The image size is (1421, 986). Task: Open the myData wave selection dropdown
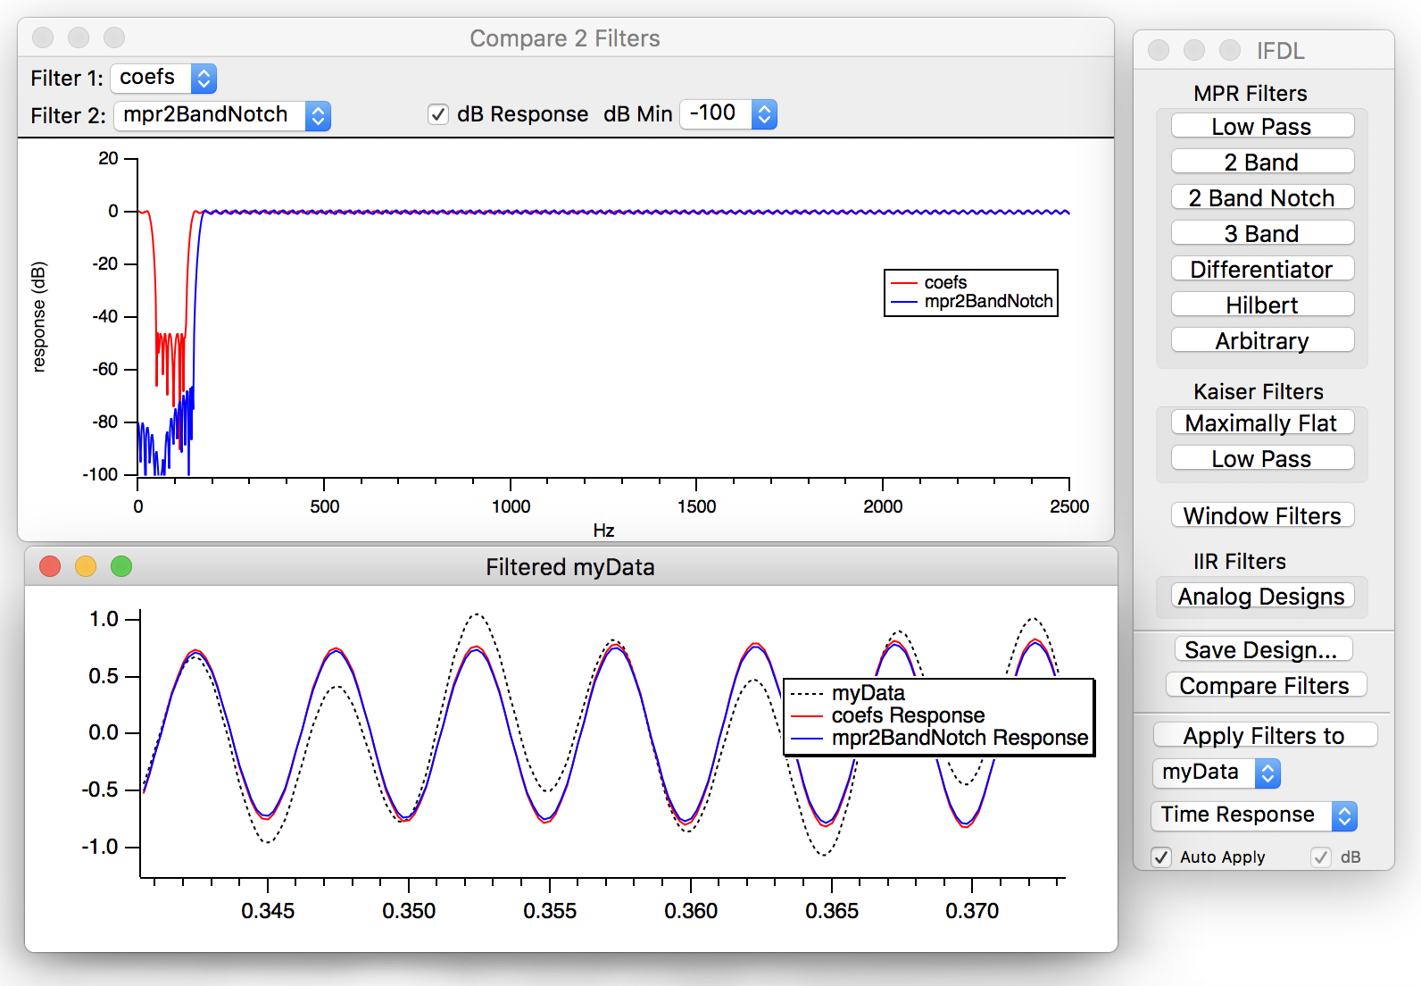1217,773
